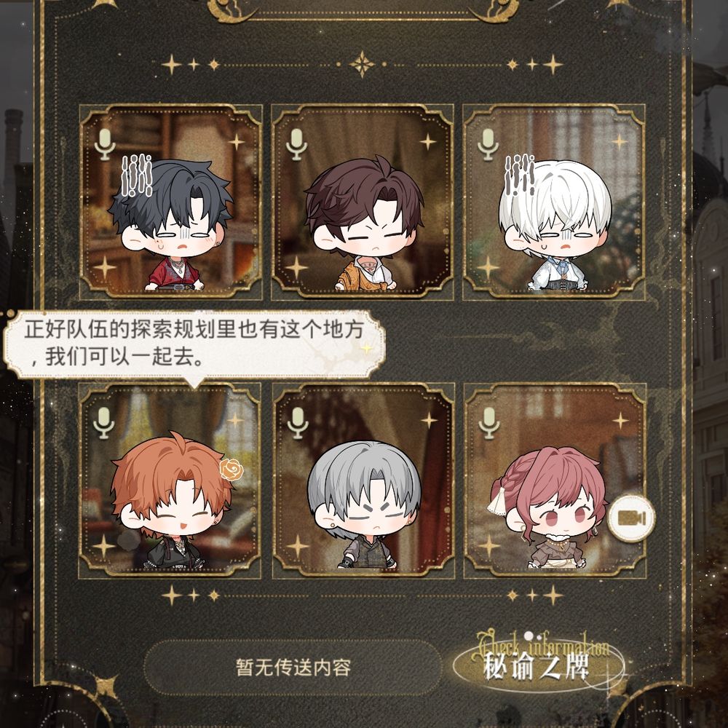Select the black-haired character card
Screen dimensions: 728x728
pyautogui.click(x=171, y=202)
